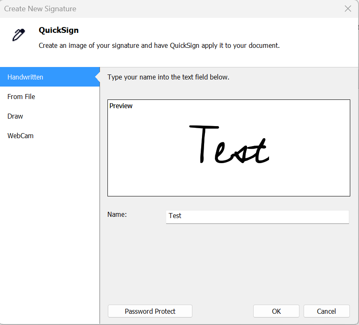Image resolution: width=359 pixels, height=325 pixels.
Task: Choose the WebCam signature option
Action: pyautogui.click(x=50, y=136)
